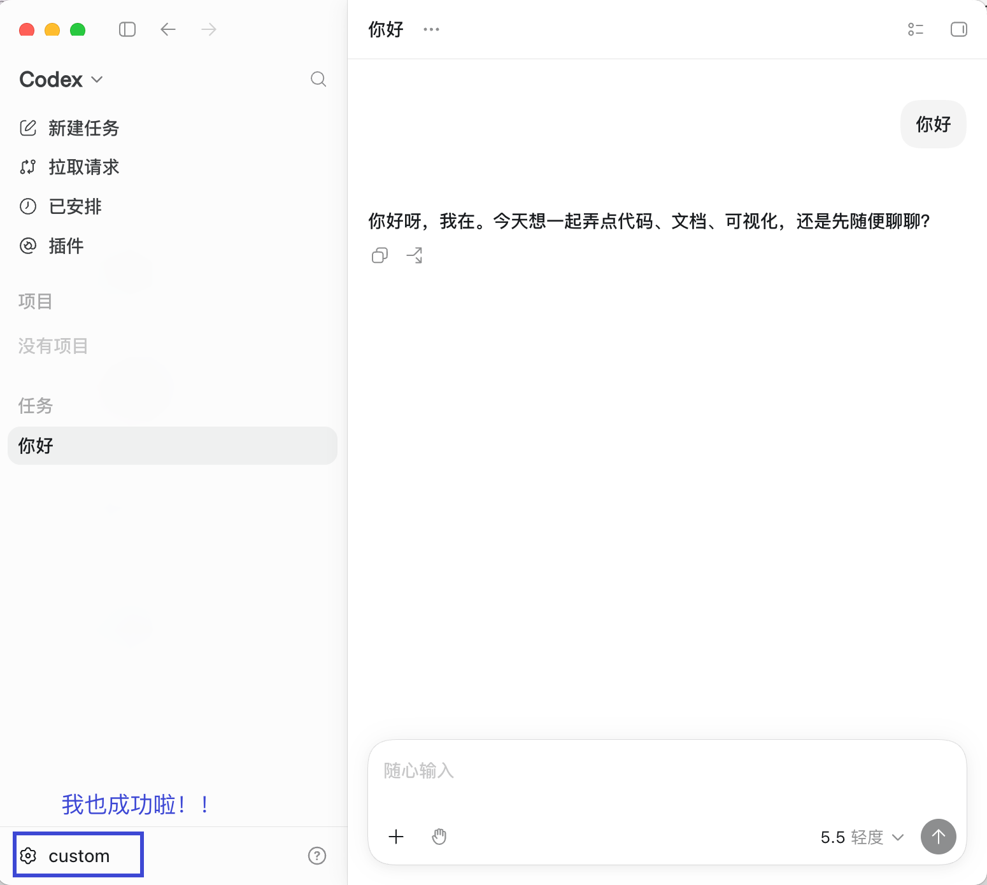Open the three-dot menu beside title
The width and height of the screenshot is (987, 885).
pos(431,29)
